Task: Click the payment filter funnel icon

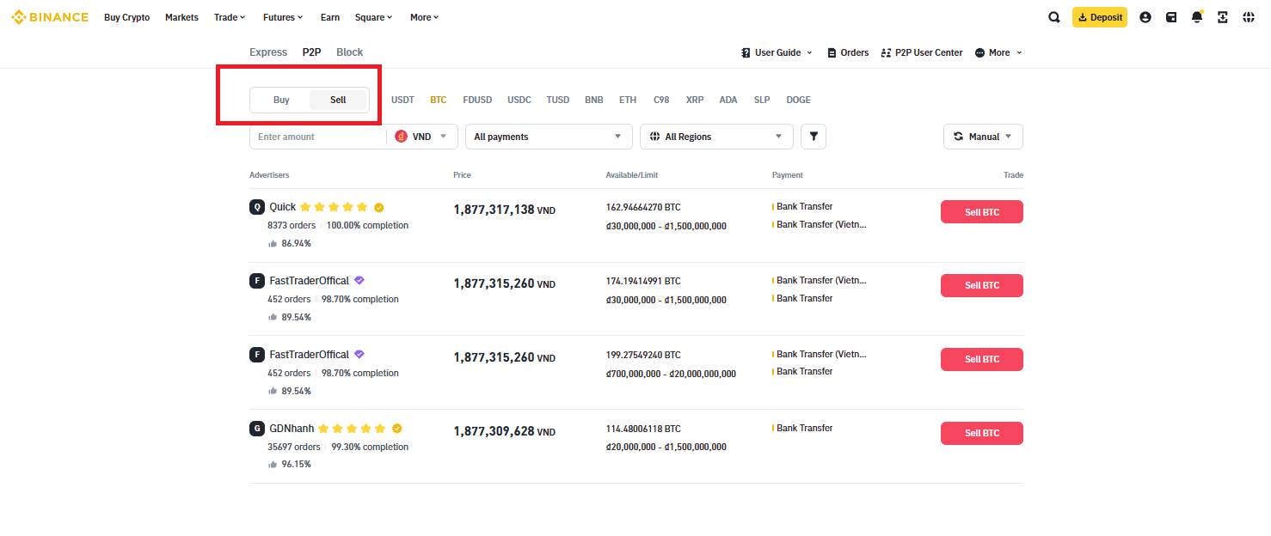Action: pyautogui.click(x=814, y=137)
